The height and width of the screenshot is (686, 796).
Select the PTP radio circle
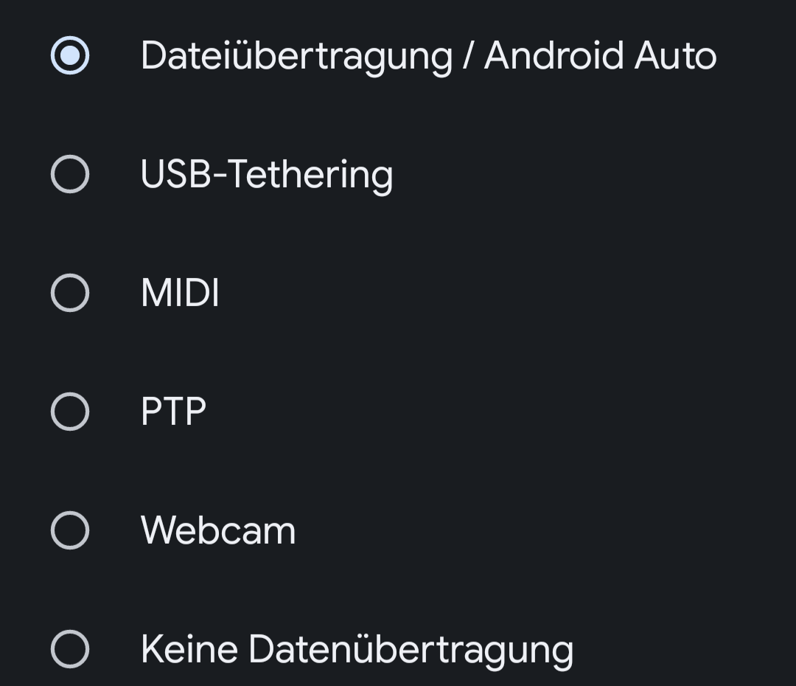tap(70, 412)
